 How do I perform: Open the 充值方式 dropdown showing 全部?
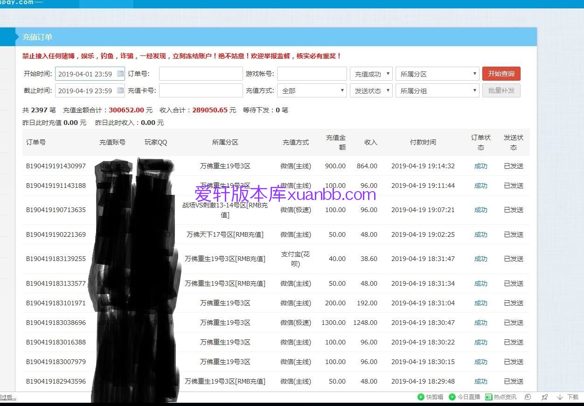312,91
